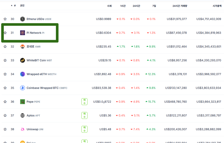Image resolution: width=224 pixels, height=143 pixels.
Task: Click Coinbase Wrapped BTC price US$93,539.38
Action: [x=101, y=88]
